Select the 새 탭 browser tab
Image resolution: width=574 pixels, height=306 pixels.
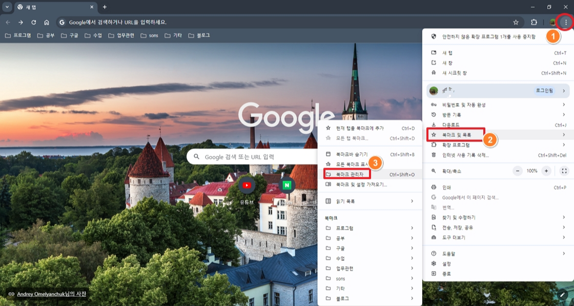tap(55, 7)
